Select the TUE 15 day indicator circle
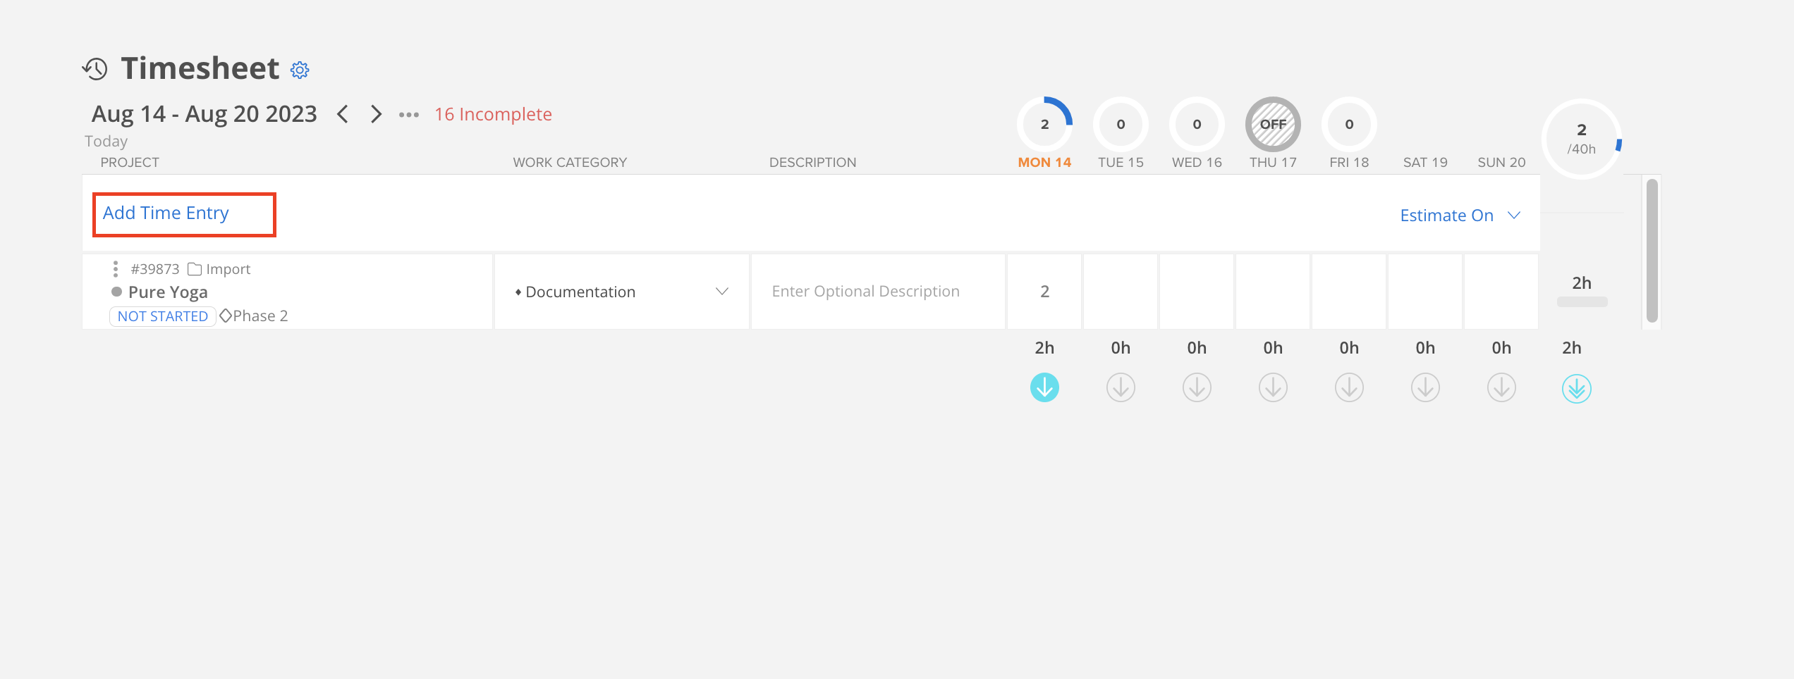This screenshot has width=1794, height=679. 1121,124
